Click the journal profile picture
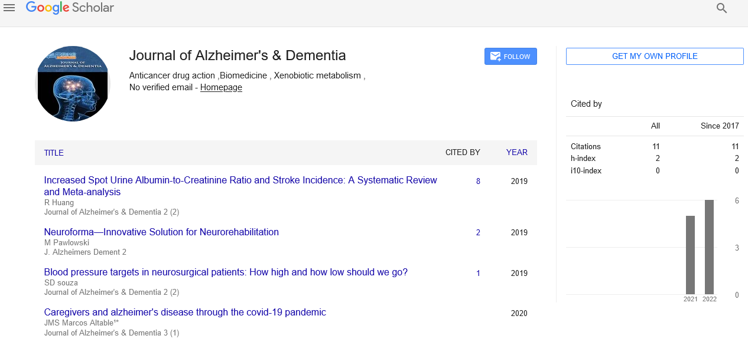The width and height of the screenshot is (748, 342). coord(73,84)
